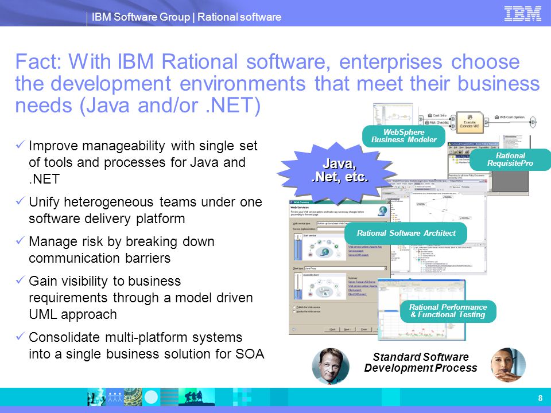Click the people-figures icon in footer strip
This screenshot has width=551, height=413.
[x=115, y=397]
